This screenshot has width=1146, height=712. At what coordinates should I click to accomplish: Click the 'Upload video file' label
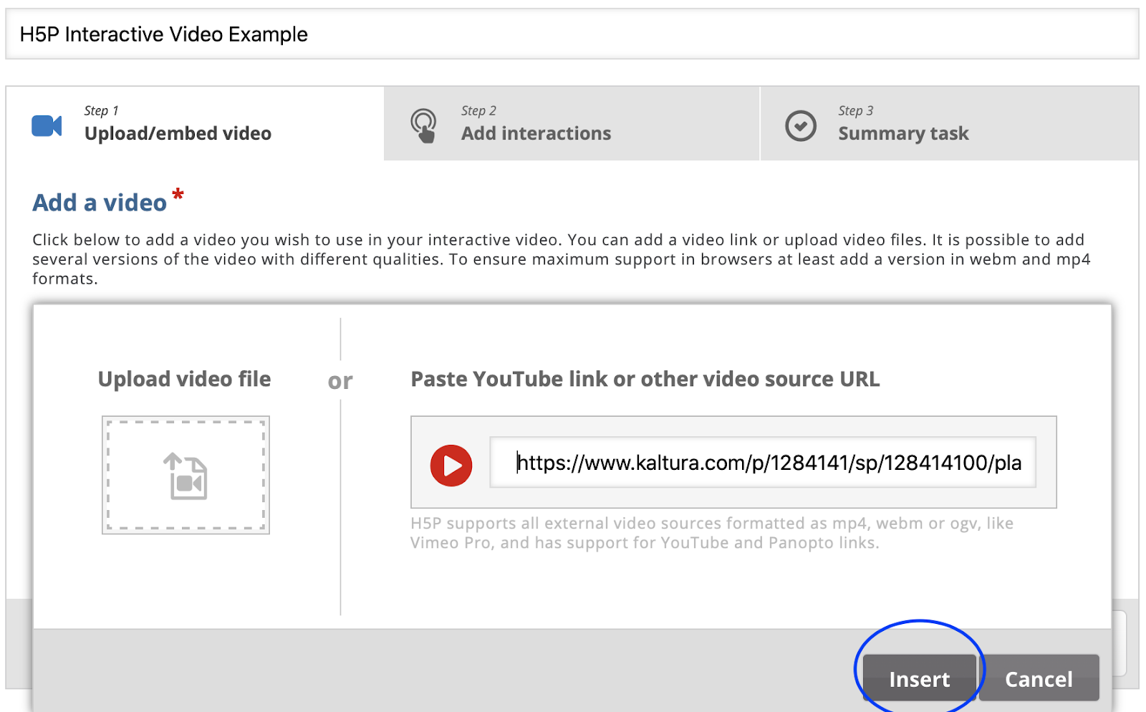pyautogui.click(x=184, y=379)
